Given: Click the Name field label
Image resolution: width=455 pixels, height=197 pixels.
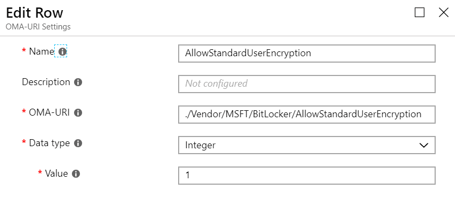Looking at the screenshot, I should [41, 51].
